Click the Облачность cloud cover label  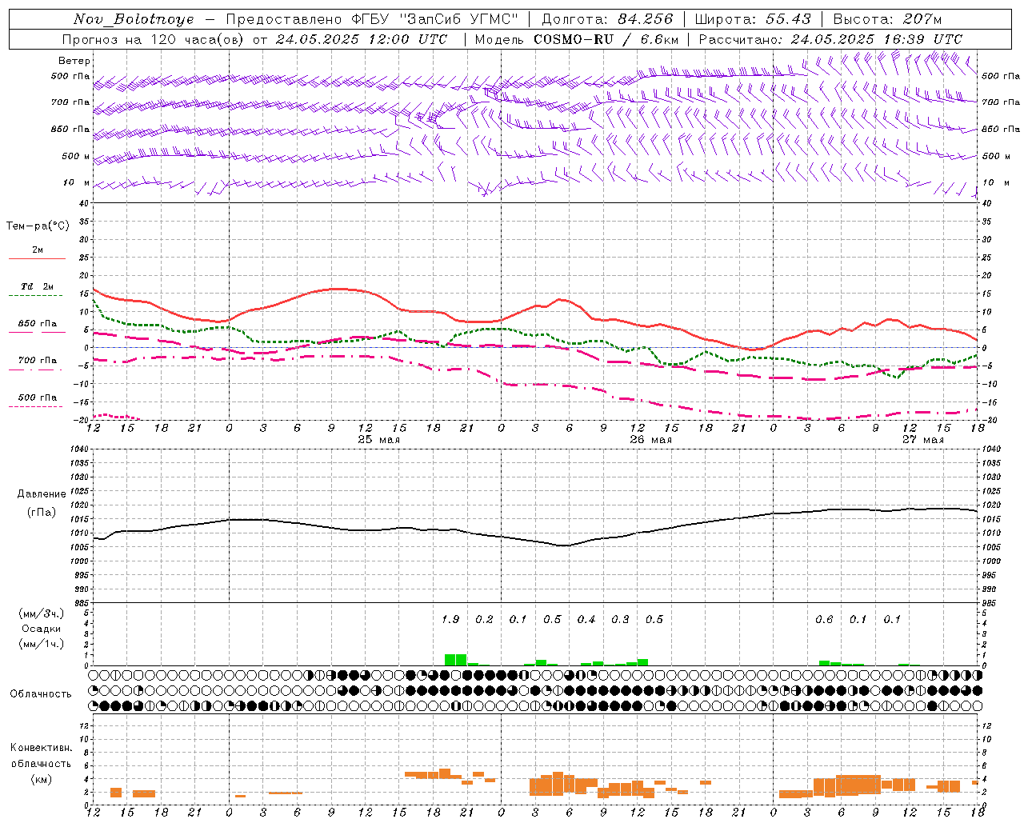(x=41, y=693)
